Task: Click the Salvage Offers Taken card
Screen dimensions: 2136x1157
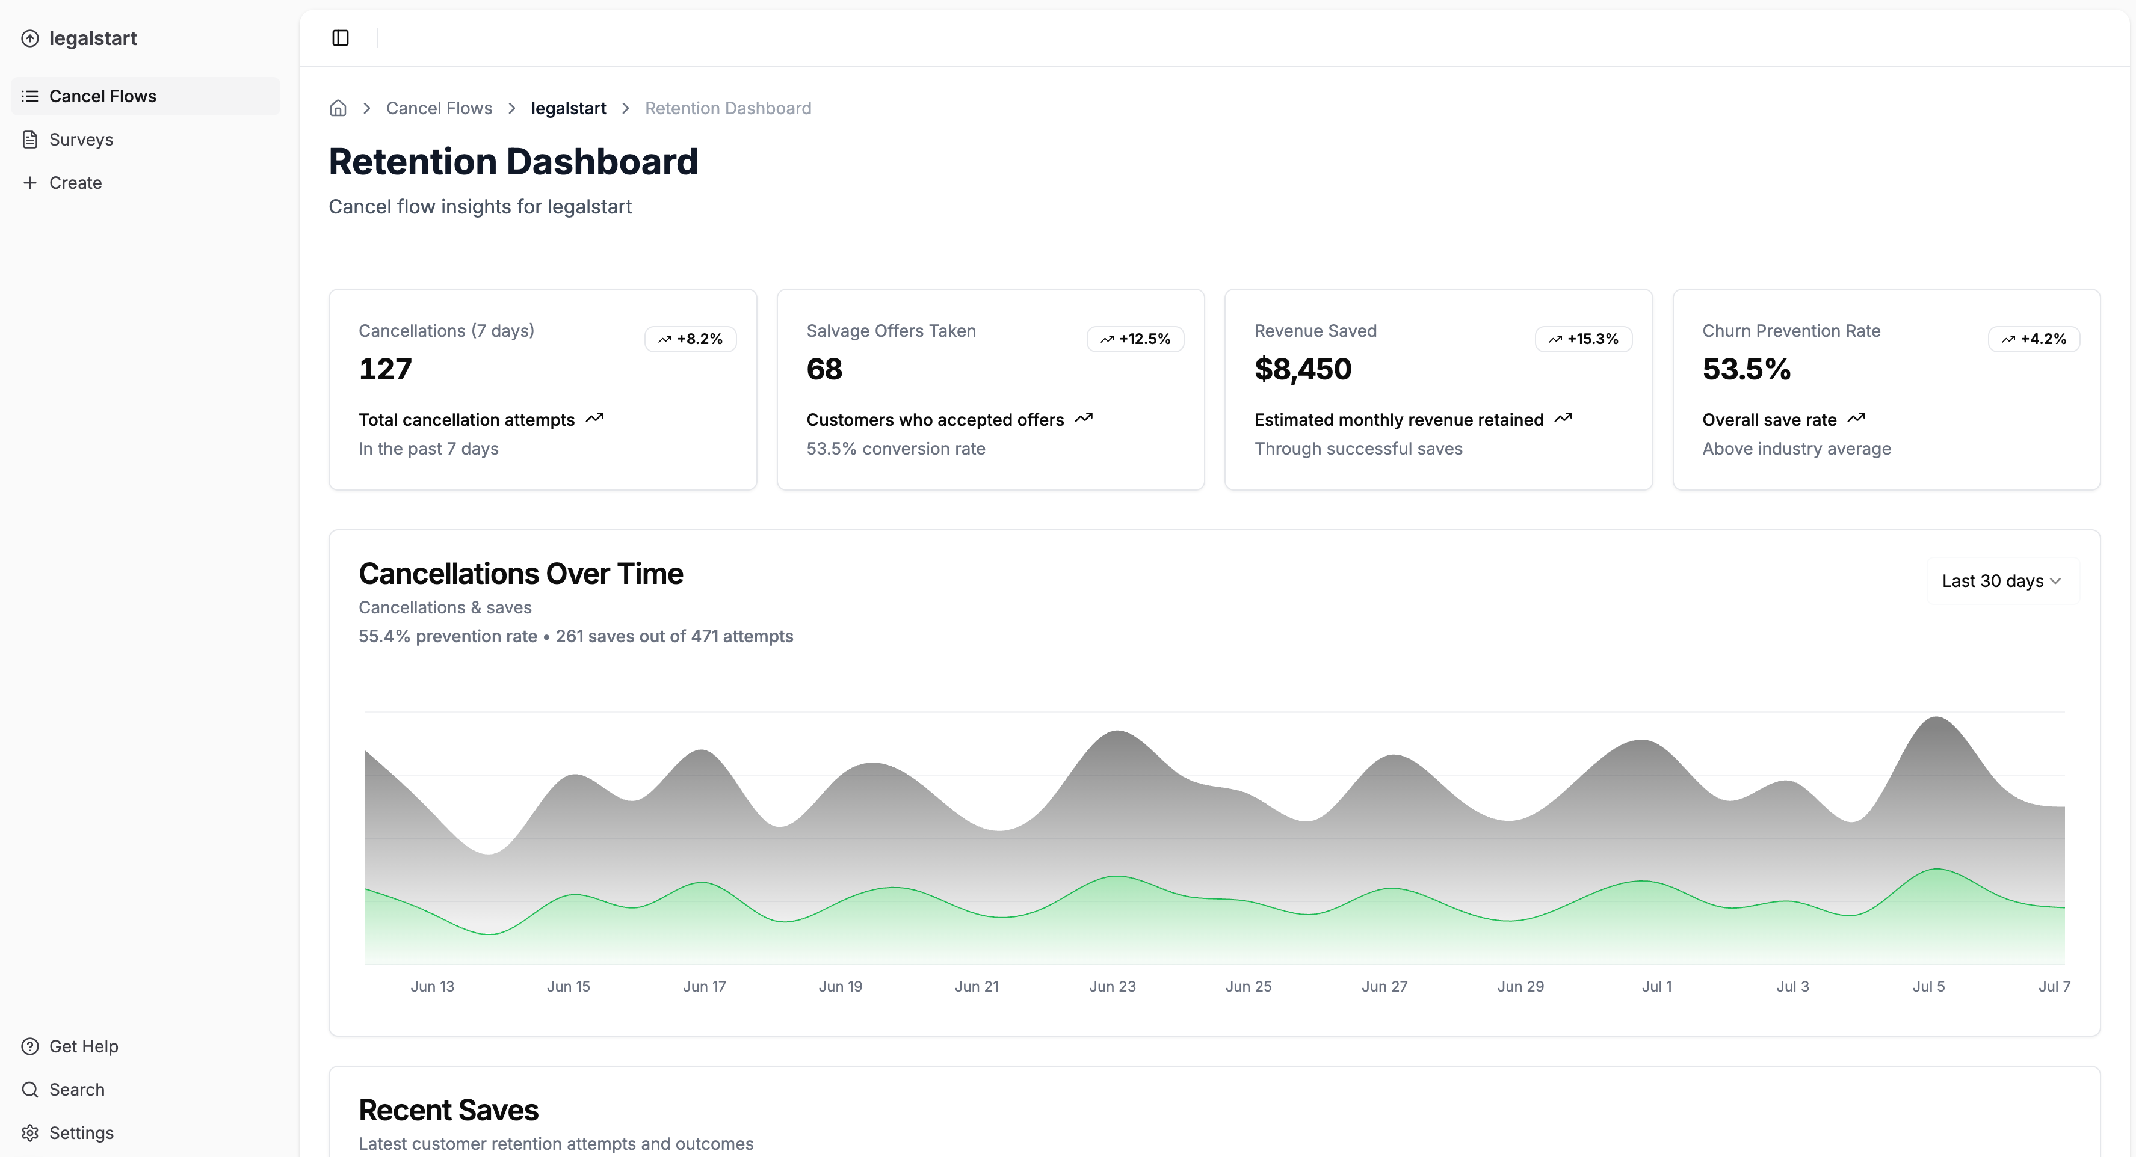Action: click(x=990, y=390)
